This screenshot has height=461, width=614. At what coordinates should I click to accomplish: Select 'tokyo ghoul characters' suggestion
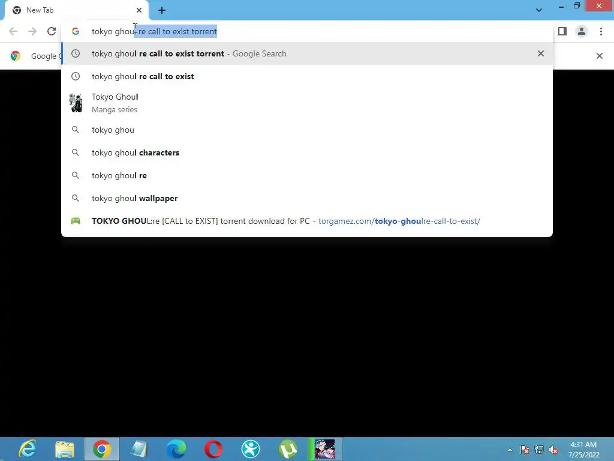[x=307, y=152]
